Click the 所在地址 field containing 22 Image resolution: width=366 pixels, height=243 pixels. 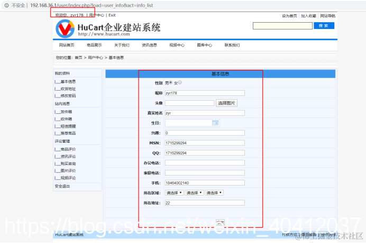tap(205, 203)
